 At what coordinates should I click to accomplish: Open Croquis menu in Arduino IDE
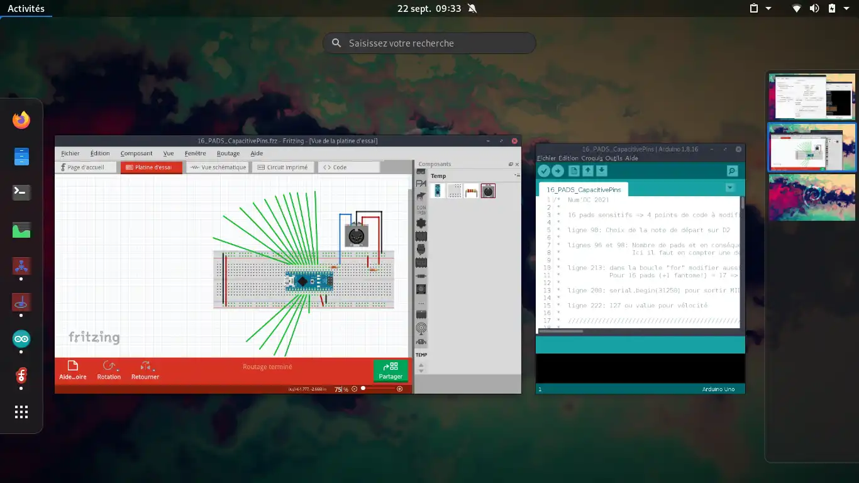592,158
